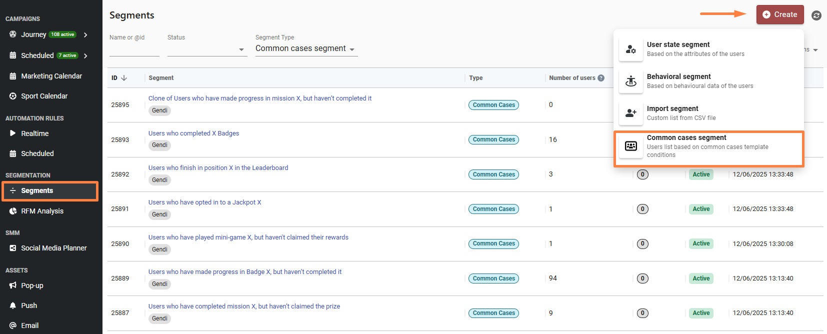Click the User state segment icon
The image size is (827, 334).
631,49
